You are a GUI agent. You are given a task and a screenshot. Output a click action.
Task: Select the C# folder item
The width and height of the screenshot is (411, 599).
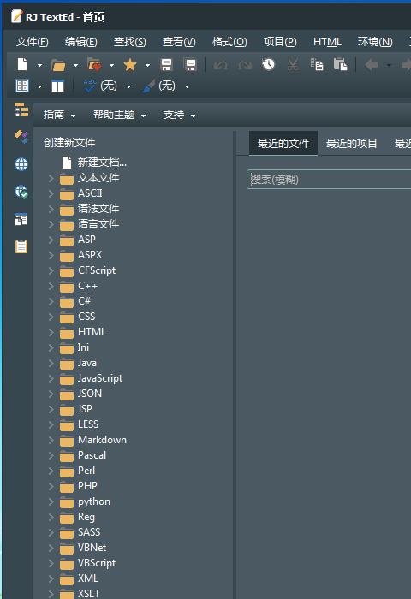84,301
